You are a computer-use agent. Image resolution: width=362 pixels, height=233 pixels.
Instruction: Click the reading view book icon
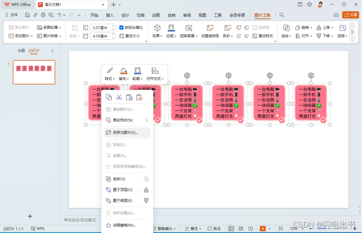tap(250, 228)
